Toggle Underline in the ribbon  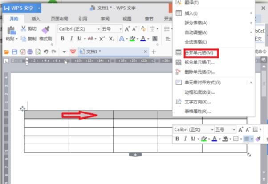[80, 39]
